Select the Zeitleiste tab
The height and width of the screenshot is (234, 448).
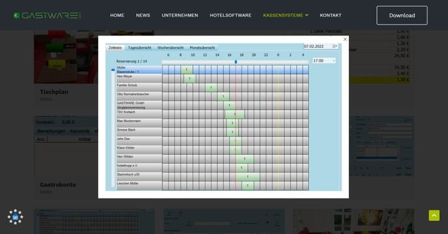(x=115, y=48)
